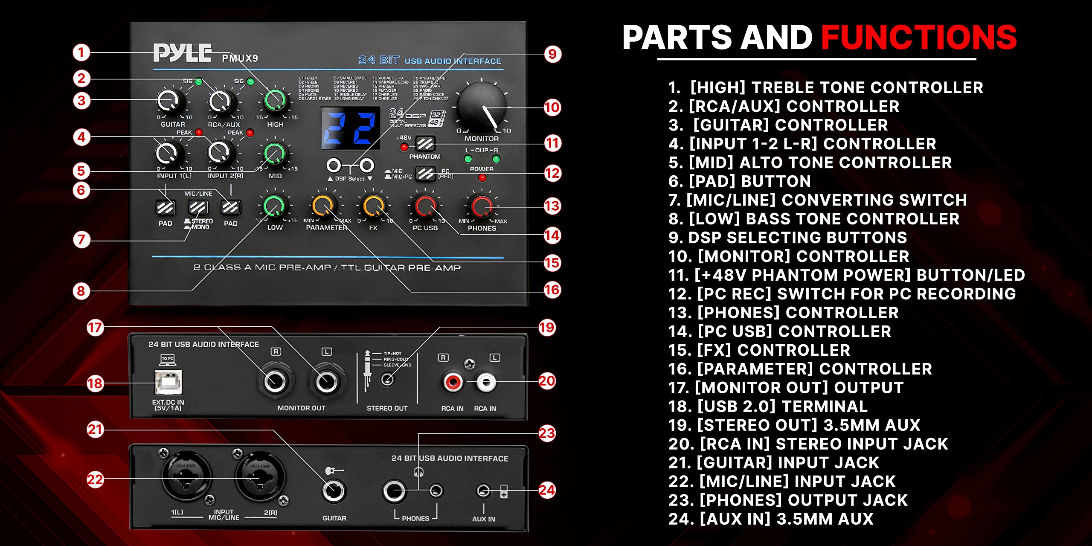Click the AUX IN 3.5mm jack
Screen dimensions: 1092x546
(x=483, y=491)
